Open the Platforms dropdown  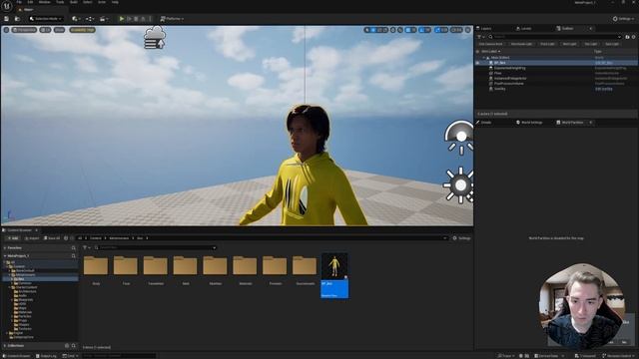(x=172, y=19)
